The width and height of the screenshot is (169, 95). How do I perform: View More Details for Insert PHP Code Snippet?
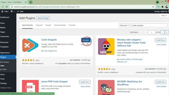86,86
